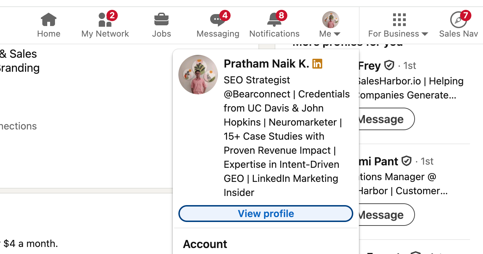Open My Network people icon
Image resolution: width=483 pixels, height=254 pixels.
[104, 20]
